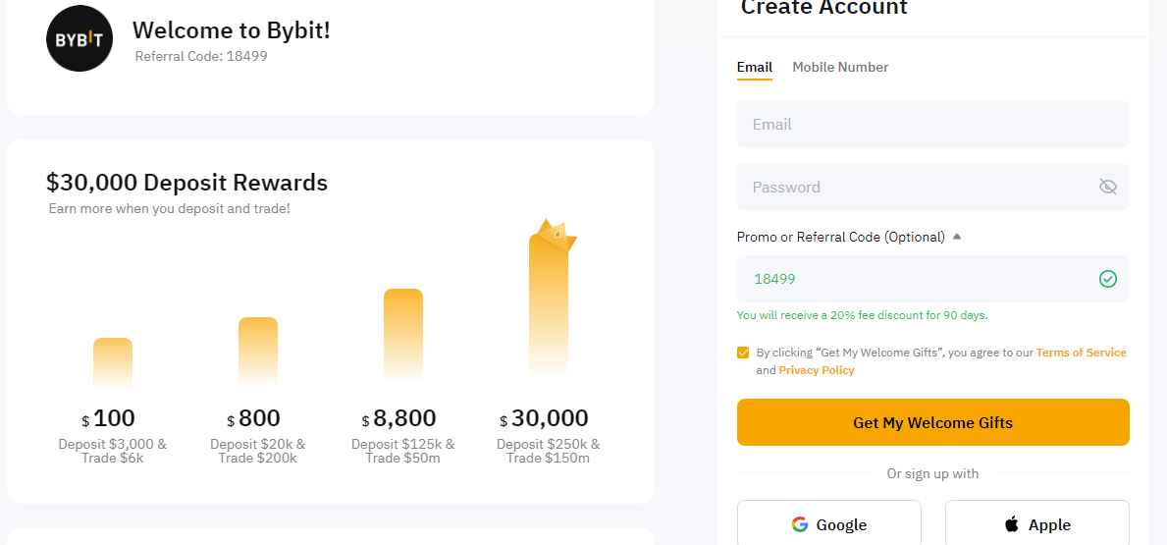Click the green referral code checkmark
Screen dimensions: 1167x545
1108,279
